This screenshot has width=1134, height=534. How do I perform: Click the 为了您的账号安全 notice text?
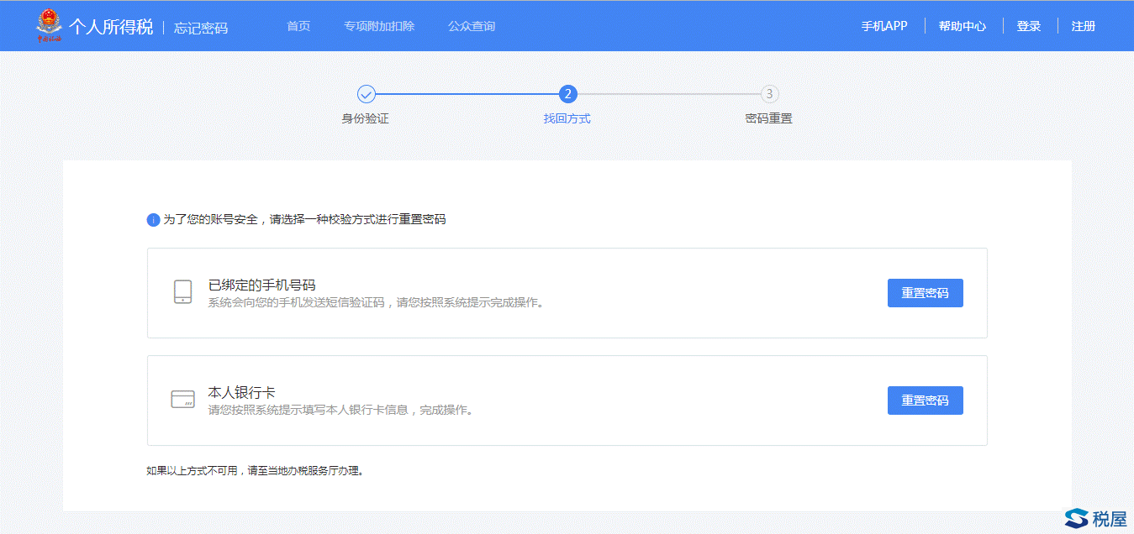point(304,220)
